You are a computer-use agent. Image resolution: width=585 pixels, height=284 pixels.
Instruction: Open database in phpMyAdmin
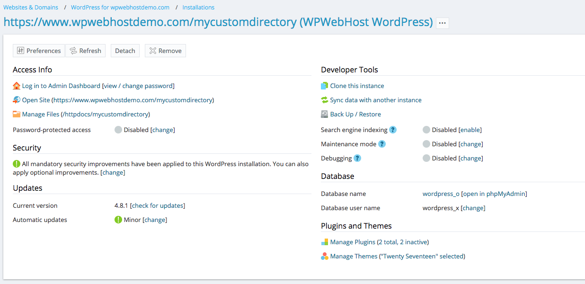pos(494,194)
